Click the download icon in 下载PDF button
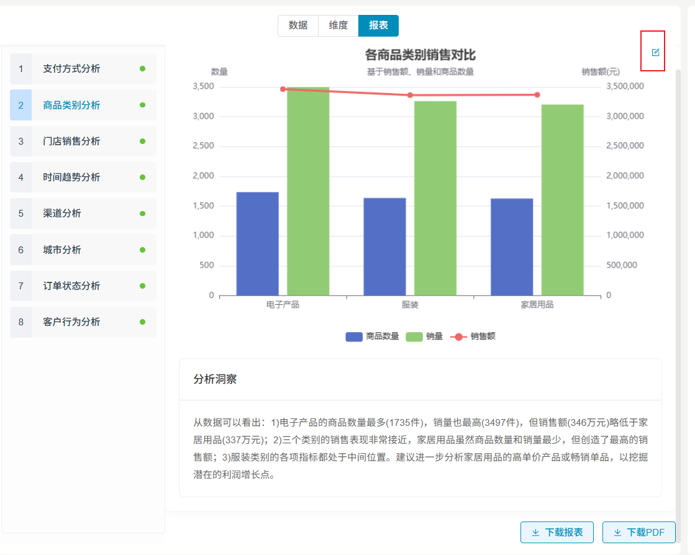 click(617, 533)
